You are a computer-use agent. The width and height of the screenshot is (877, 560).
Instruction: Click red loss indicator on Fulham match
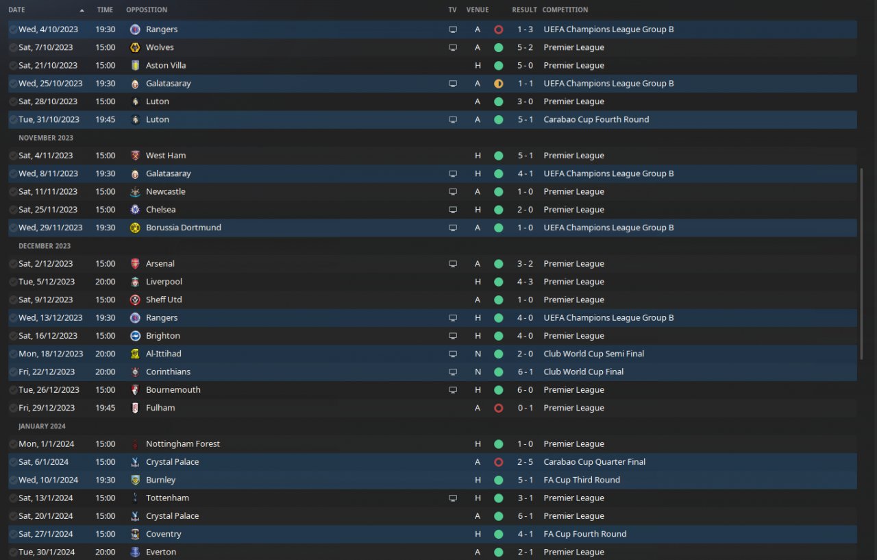pyautogui.click(x=498, y=408)
